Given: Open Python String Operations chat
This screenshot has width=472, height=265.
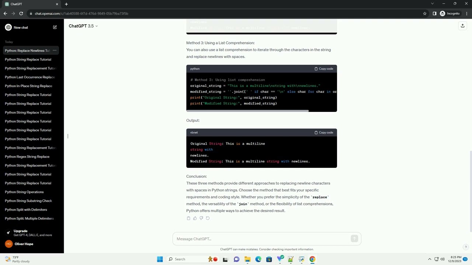Looking at the screenshot, I should pos(30,192).
